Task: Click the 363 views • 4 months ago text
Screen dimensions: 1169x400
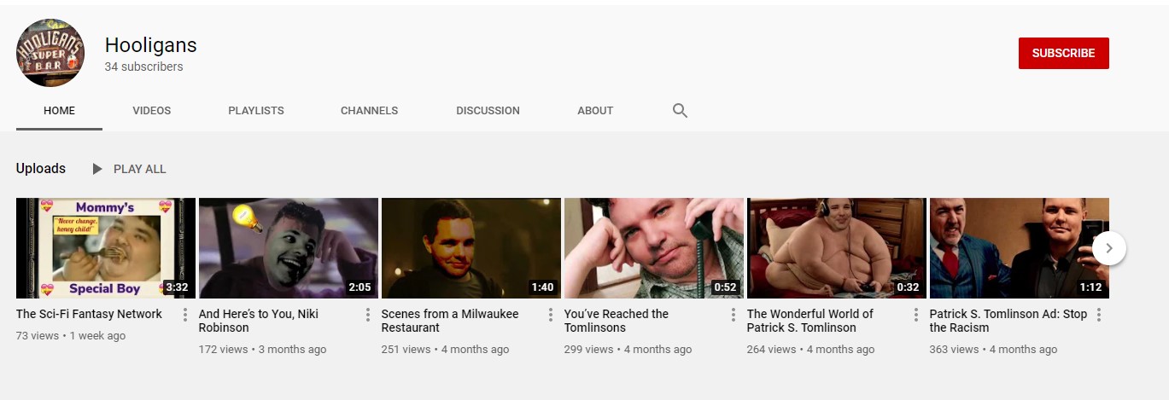Action: (x=994, y=350)
